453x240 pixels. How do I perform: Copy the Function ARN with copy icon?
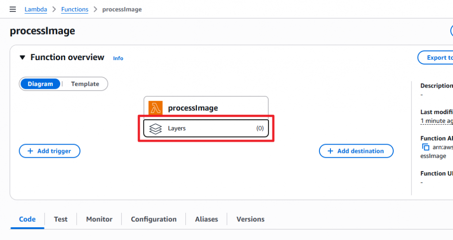click(426, 147)
